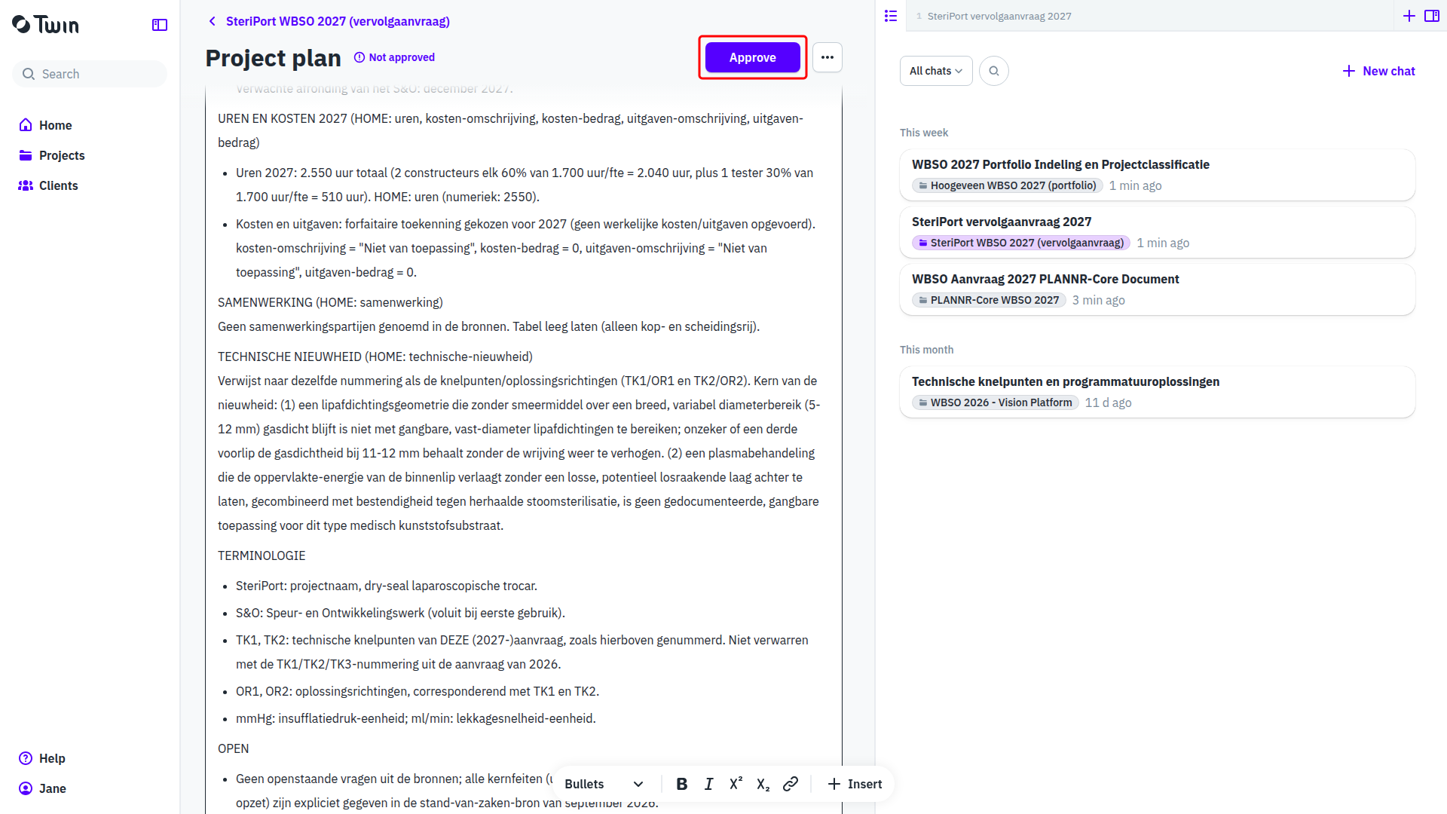Open Jane's user profile
1447x814 pixels.
42,788
